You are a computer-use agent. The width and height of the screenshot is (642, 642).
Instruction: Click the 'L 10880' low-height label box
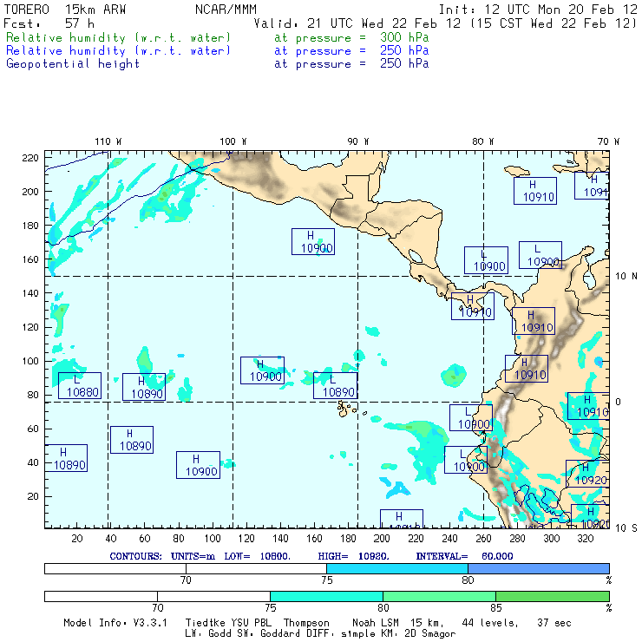(80, 386)
